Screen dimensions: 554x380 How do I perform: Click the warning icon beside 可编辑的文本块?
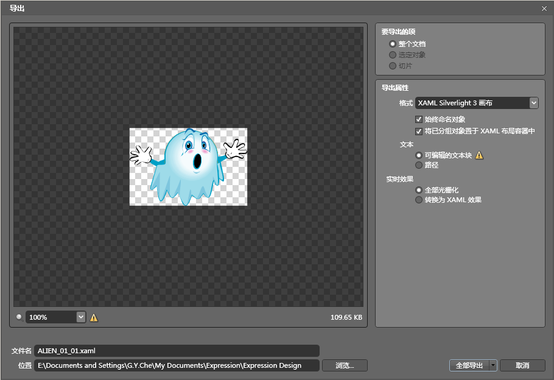click(x=479, y=155)
